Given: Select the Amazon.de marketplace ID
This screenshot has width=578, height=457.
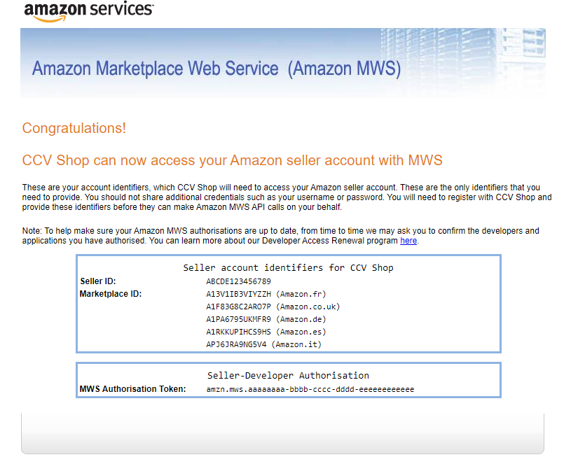Looking at the screenshot, I should tap(238, 319).
